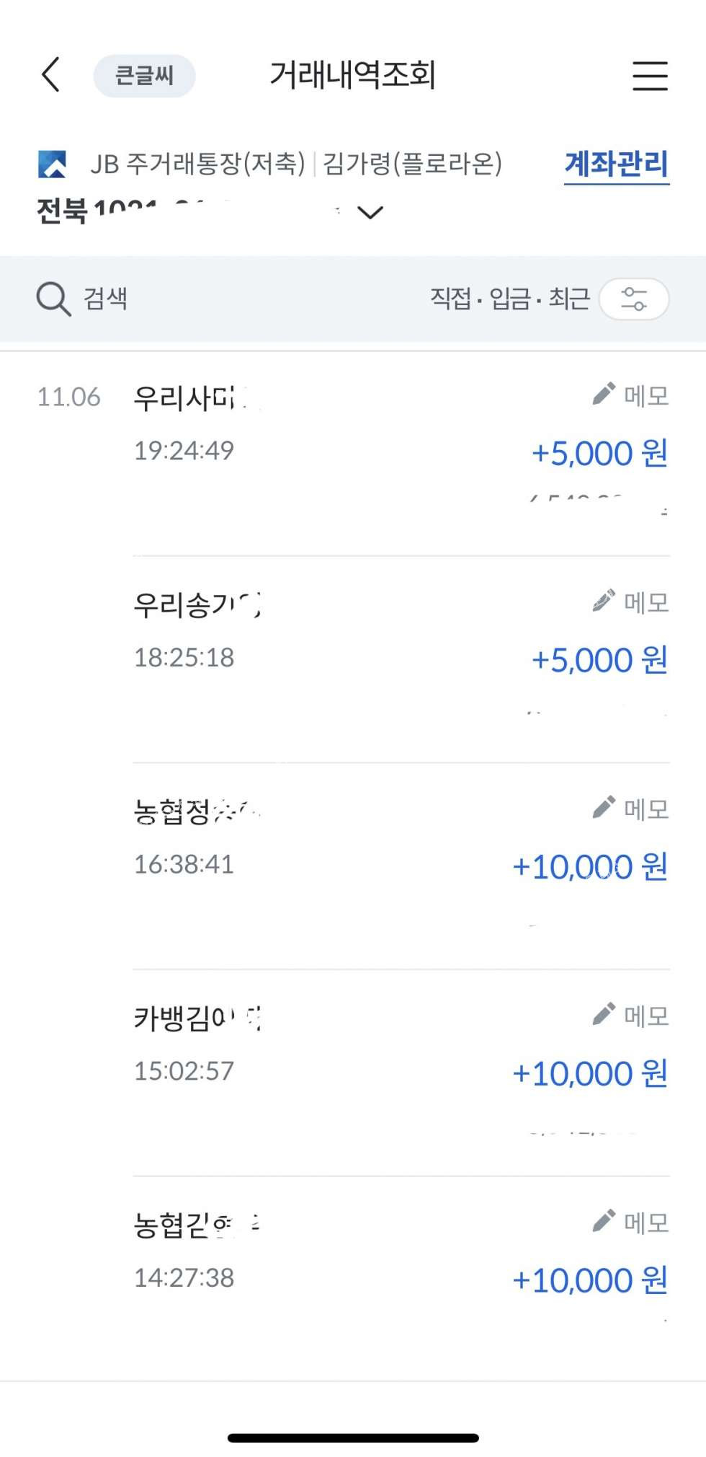This screenshot has height=1457, width=706.
Task: Tap memo pencil for 15:02:57 transaction
Action: click(x=604, y=1014)
